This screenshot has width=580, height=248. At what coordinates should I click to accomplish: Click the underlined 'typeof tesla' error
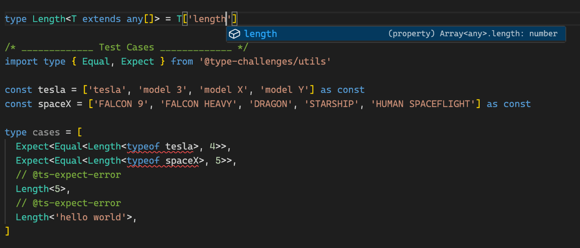pos(159,147)
